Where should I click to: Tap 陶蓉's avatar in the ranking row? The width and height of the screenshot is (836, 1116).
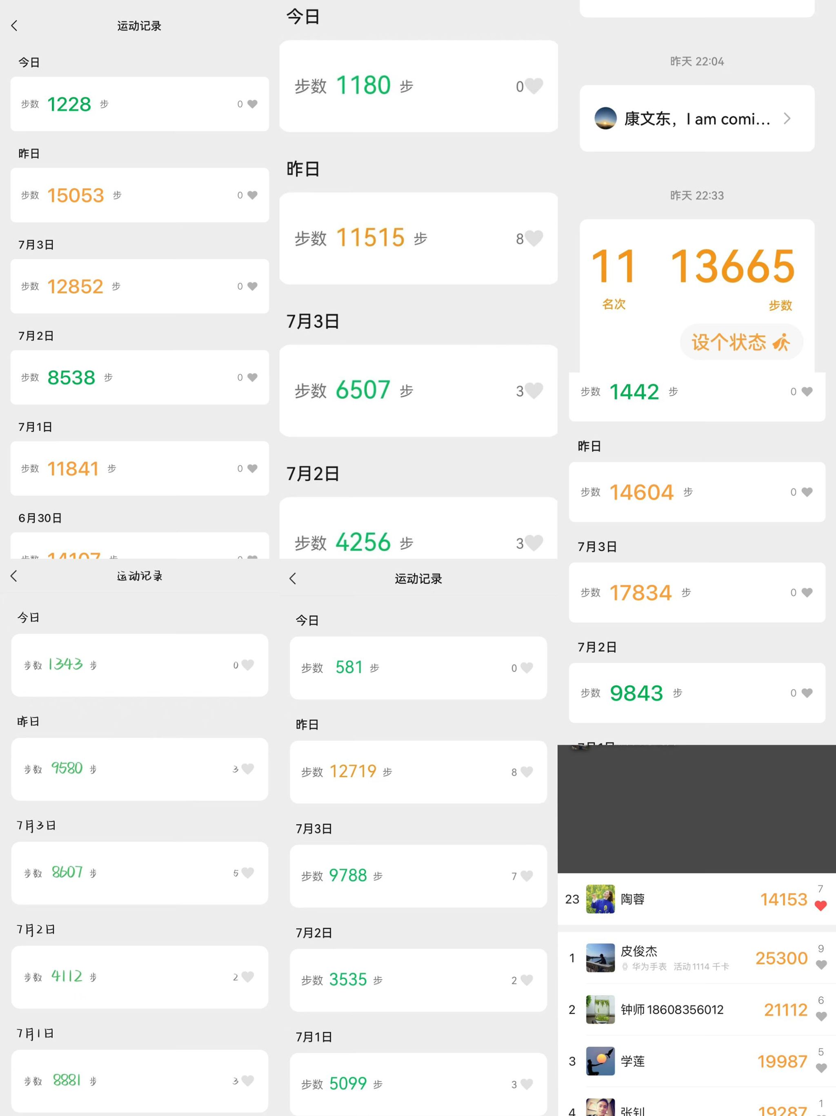click(600, 898)
